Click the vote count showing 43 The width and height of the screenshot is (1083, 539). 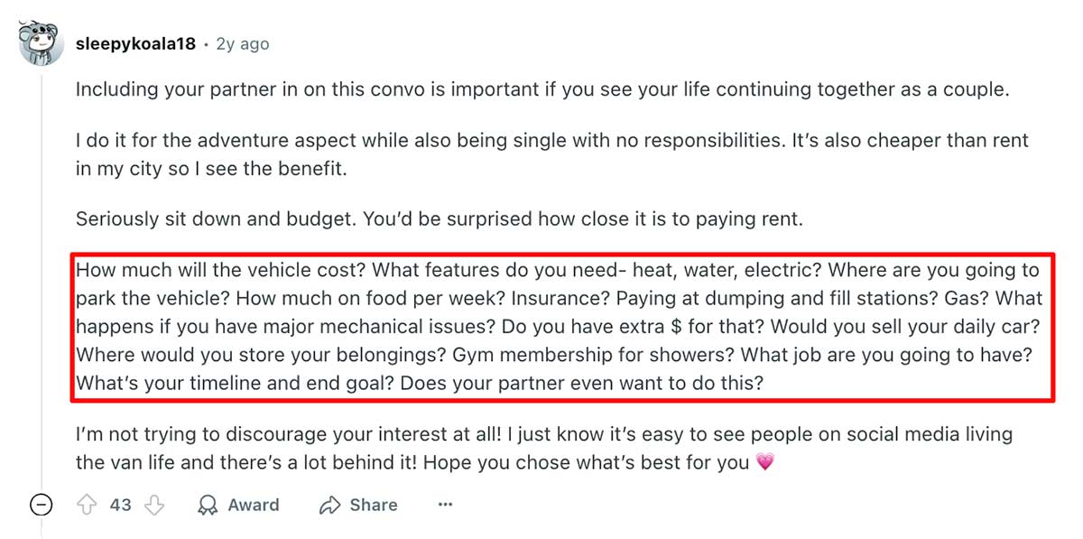(120, 505)
